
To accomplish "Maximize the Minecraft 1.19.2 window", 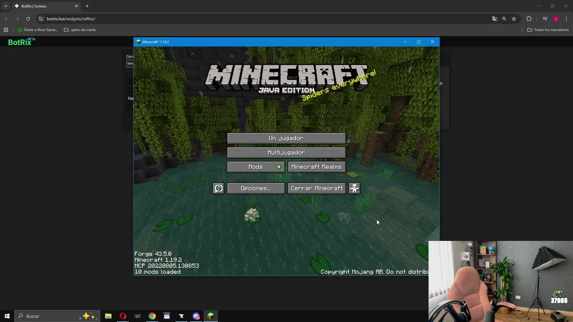I will click(419, 42).
